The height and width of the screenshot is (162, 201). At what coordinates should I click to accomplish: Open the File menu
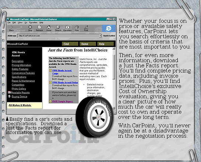point(9,23)
